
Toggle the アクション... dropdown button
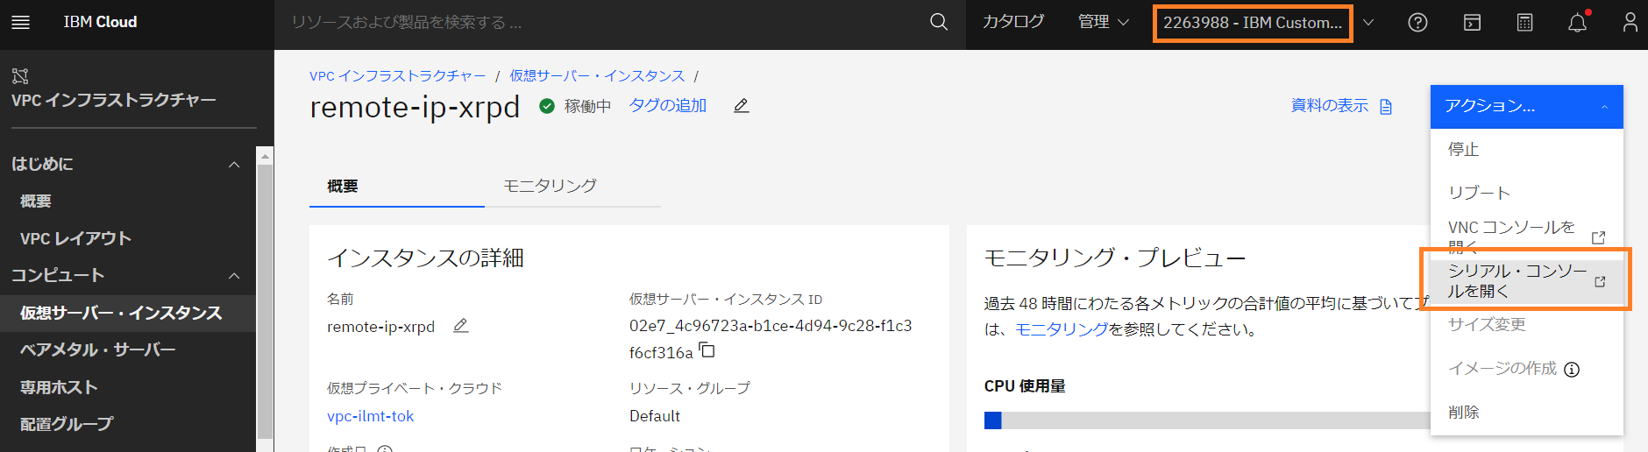coord(1527,107)
